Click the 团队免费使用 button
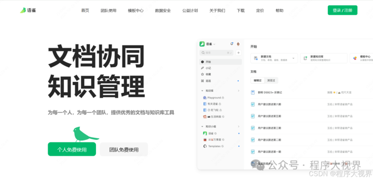 [x=124, y=149]
